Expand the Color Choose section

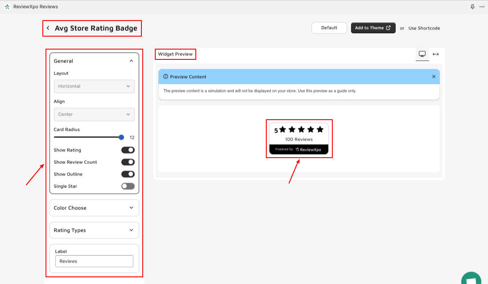tap(94, 208)
